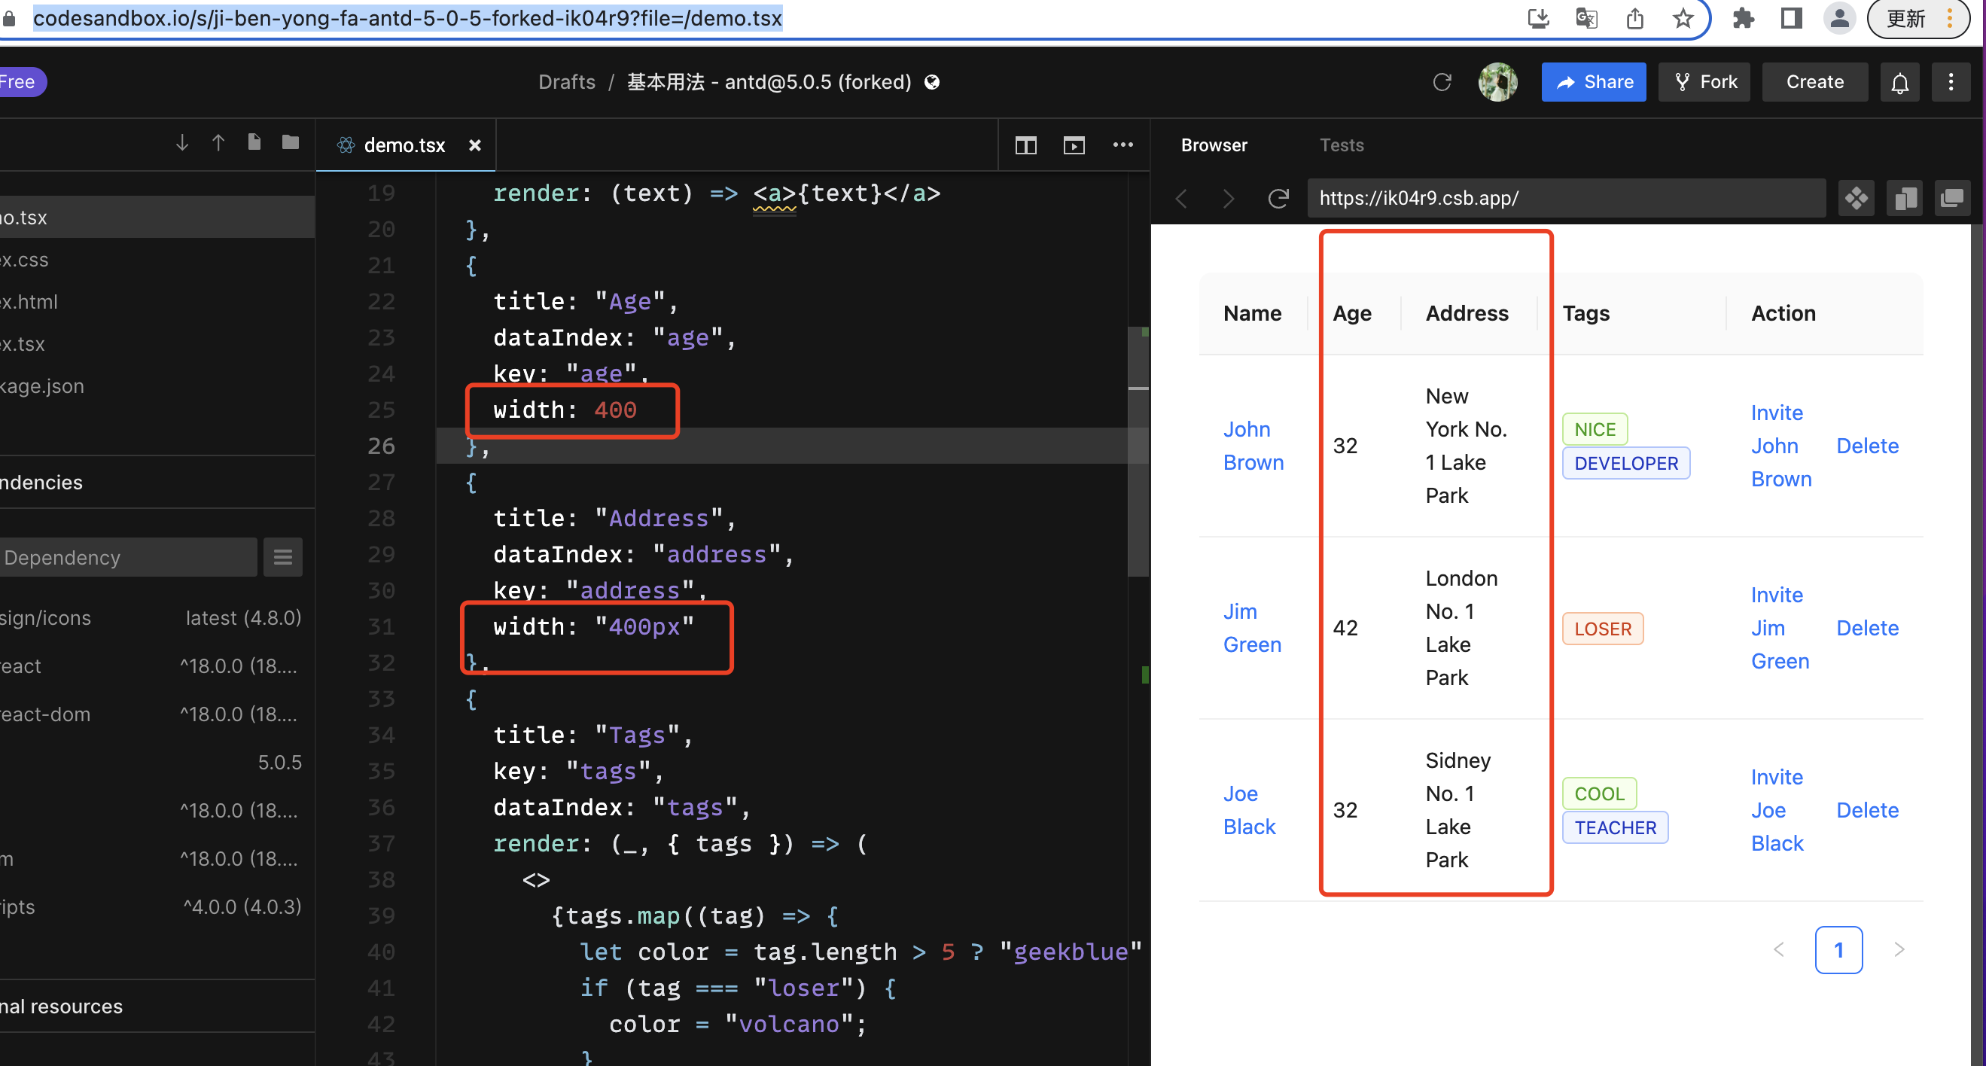This screenshot has width=1986, height=1066.
Task: Click the Share button
Action: coord(1594,82)
